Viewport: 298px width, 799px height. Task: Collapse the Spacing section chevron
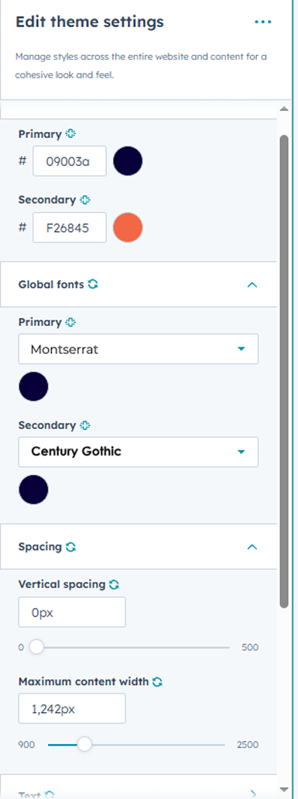(x=252, y=547)
